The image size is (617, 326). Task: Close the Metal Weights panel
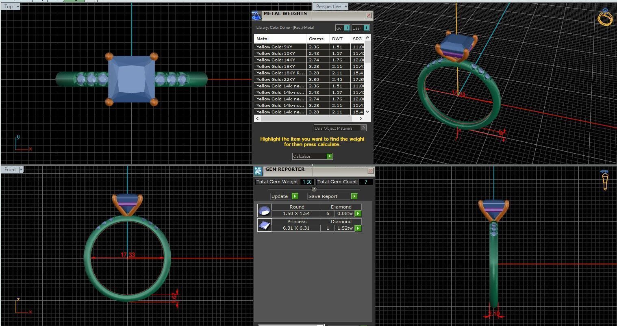point(369,15)
